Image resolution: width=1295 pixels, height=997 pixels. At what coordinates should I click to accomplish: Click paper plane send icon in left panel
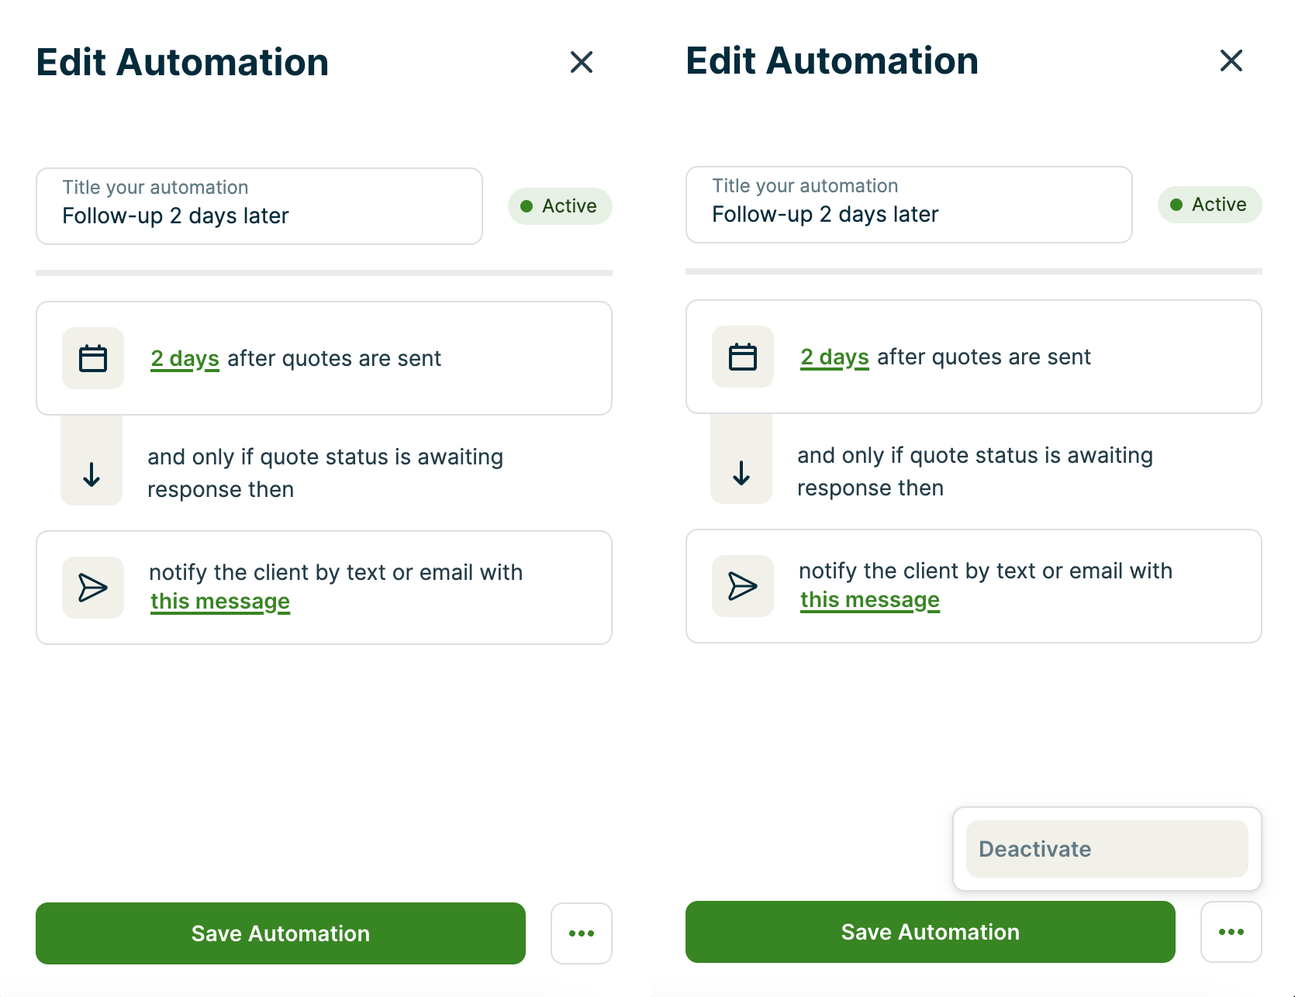point(93,588)
